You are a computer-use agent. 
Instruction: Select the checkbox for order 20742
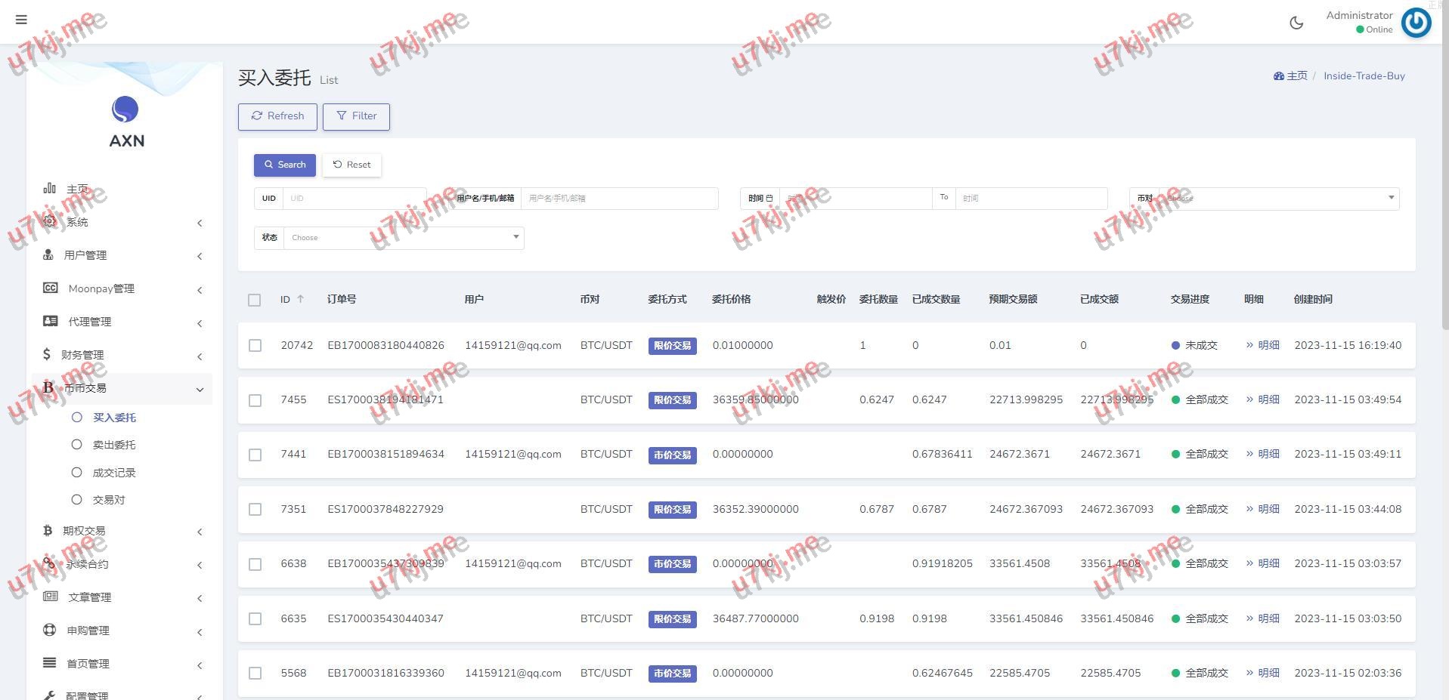255,346
